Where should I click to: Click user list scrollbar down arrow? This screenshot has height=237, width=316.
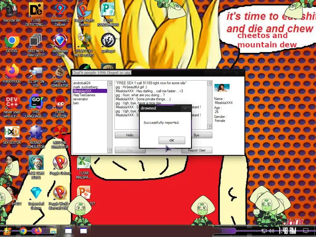coord(110,150)
